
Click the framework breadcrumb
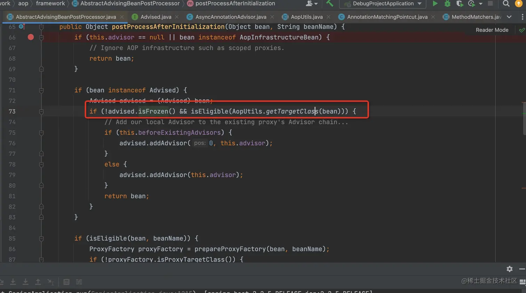tap(50, 3)
